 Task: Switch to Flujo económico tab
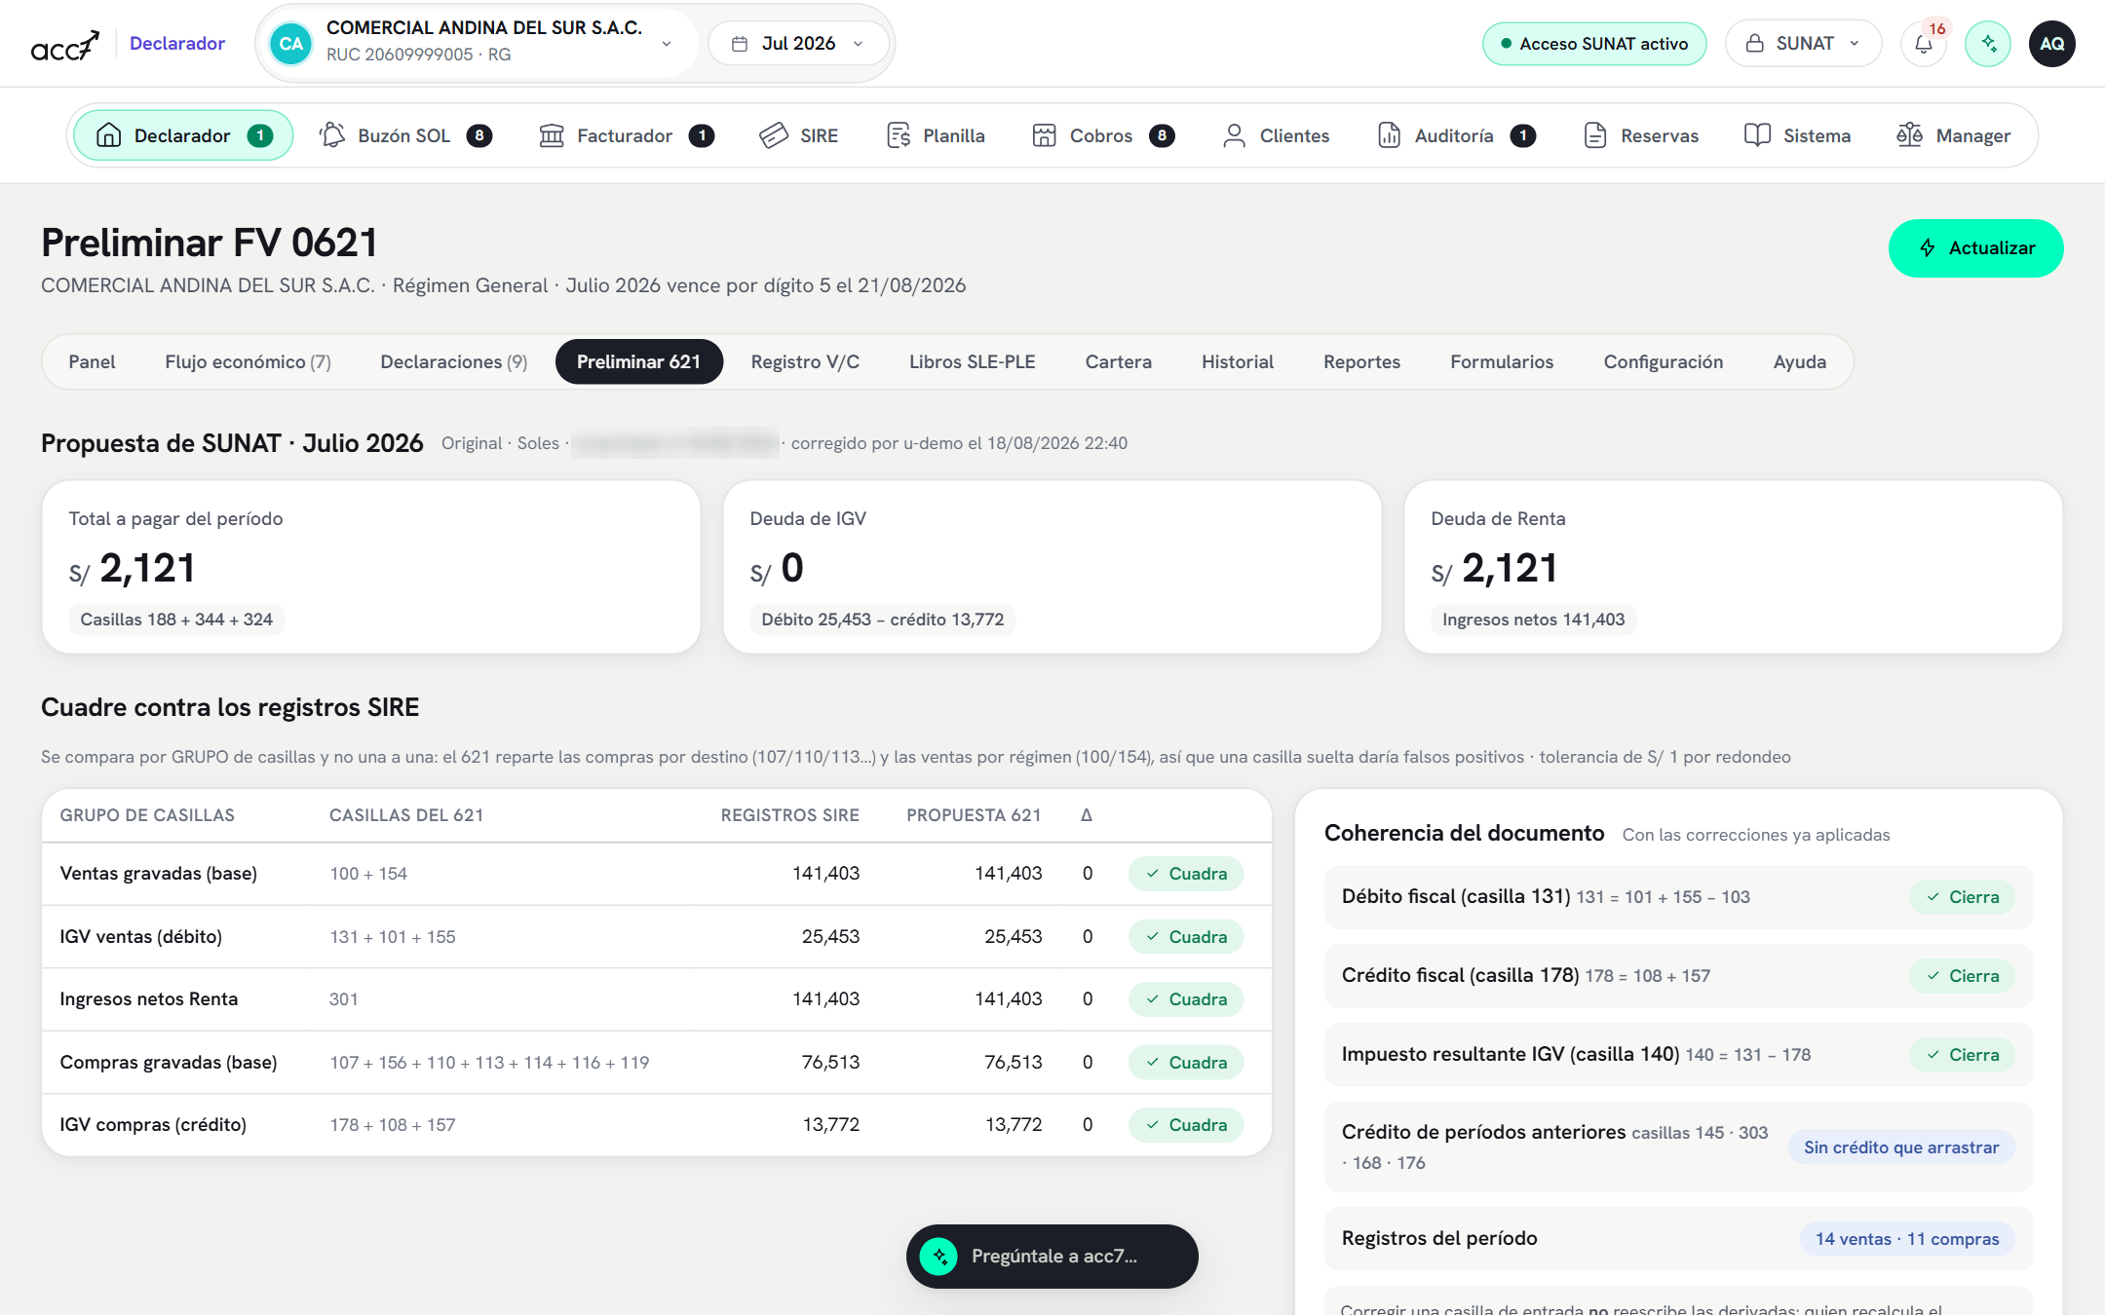click(248, 361)
